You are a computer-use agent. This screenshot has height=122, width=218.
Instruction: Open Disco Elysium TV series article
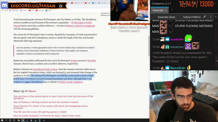tap(51, 107)
